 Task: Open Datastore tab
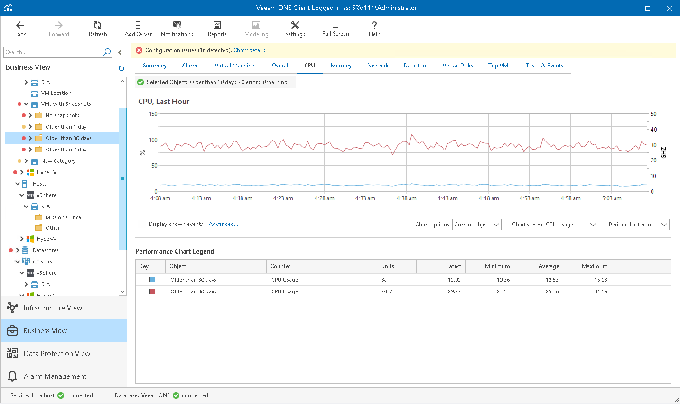(416, 66)
